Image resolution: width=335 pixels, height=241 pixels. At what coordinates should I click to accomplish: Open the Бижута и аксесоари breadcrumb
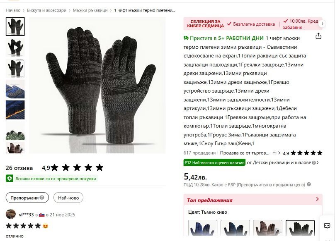tap(46, 10)
